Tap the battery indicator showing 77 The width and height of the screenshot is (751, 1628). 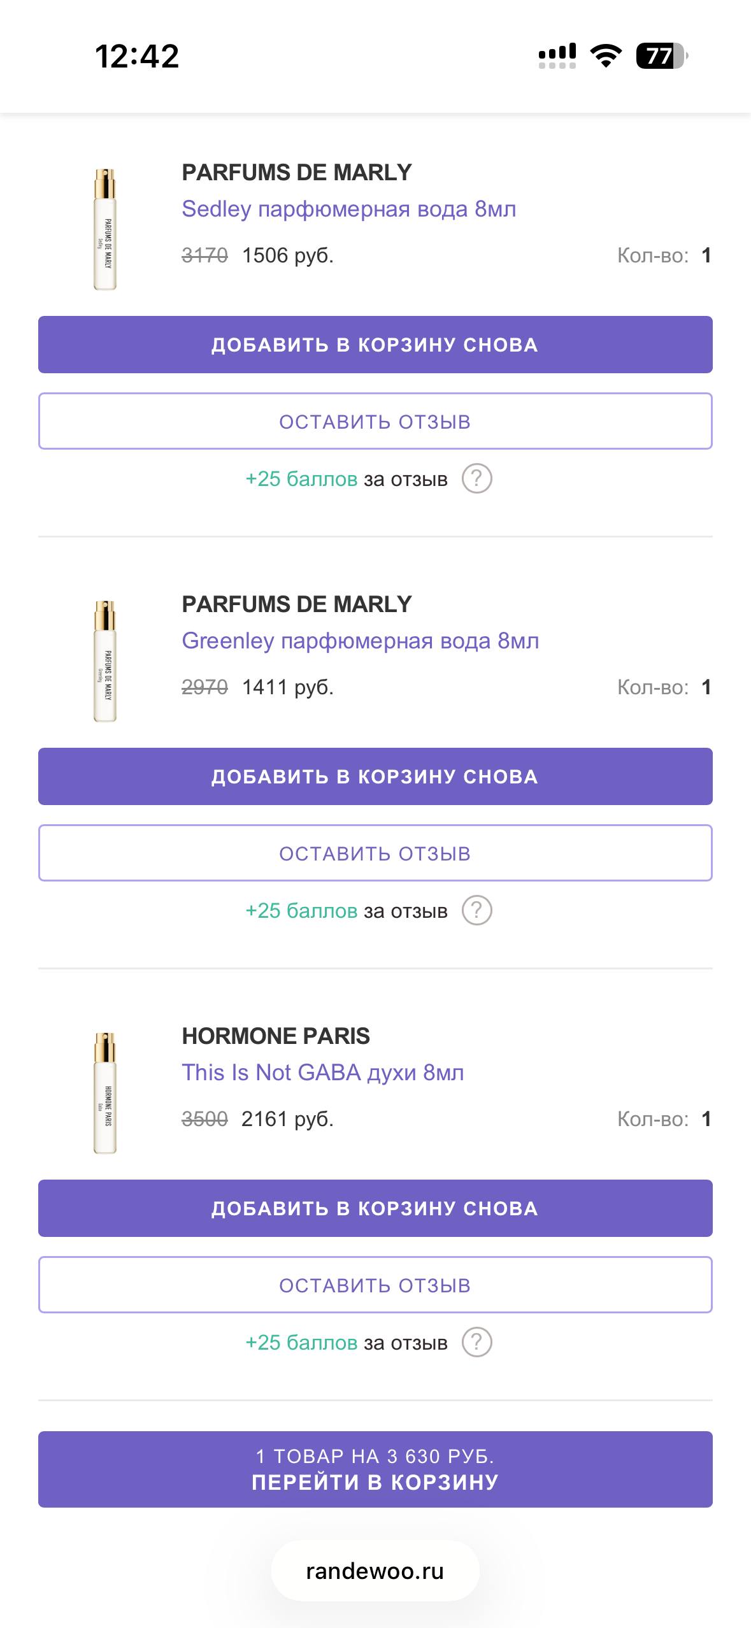662,56
